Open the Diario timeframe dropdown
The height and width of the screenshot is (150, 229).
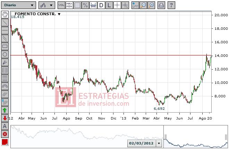[18, 5]
